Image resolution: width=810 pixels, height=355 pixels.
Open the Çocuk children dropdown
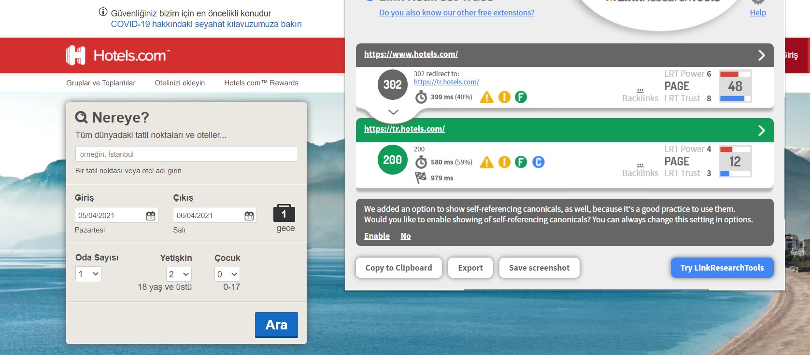coord(227,274)
